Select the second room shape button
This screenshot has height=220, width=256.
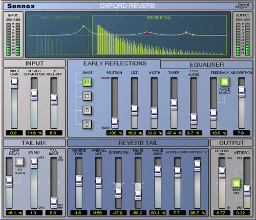tap(87, 96)
